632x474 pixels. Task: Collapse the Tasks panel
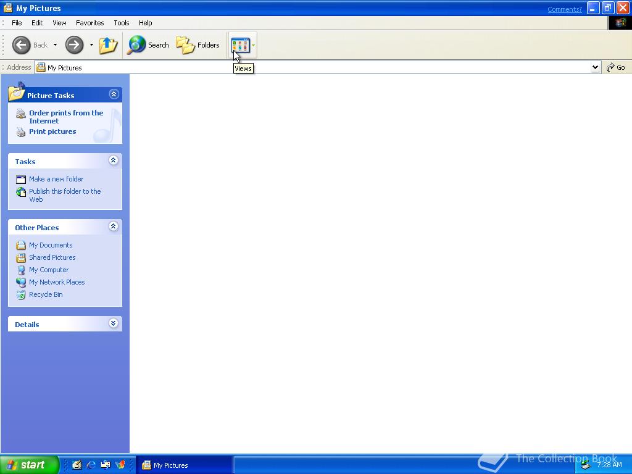point(114,160)
